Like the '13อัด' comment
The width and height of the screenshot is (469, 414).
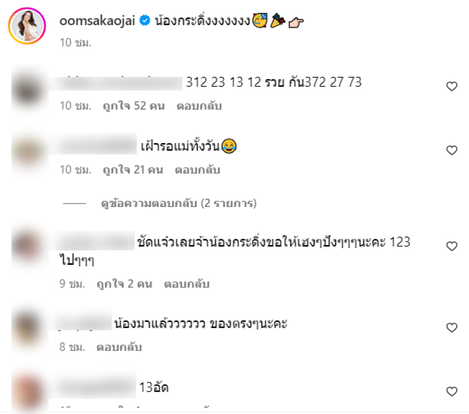pyautogui.click(x=451, y=391)
